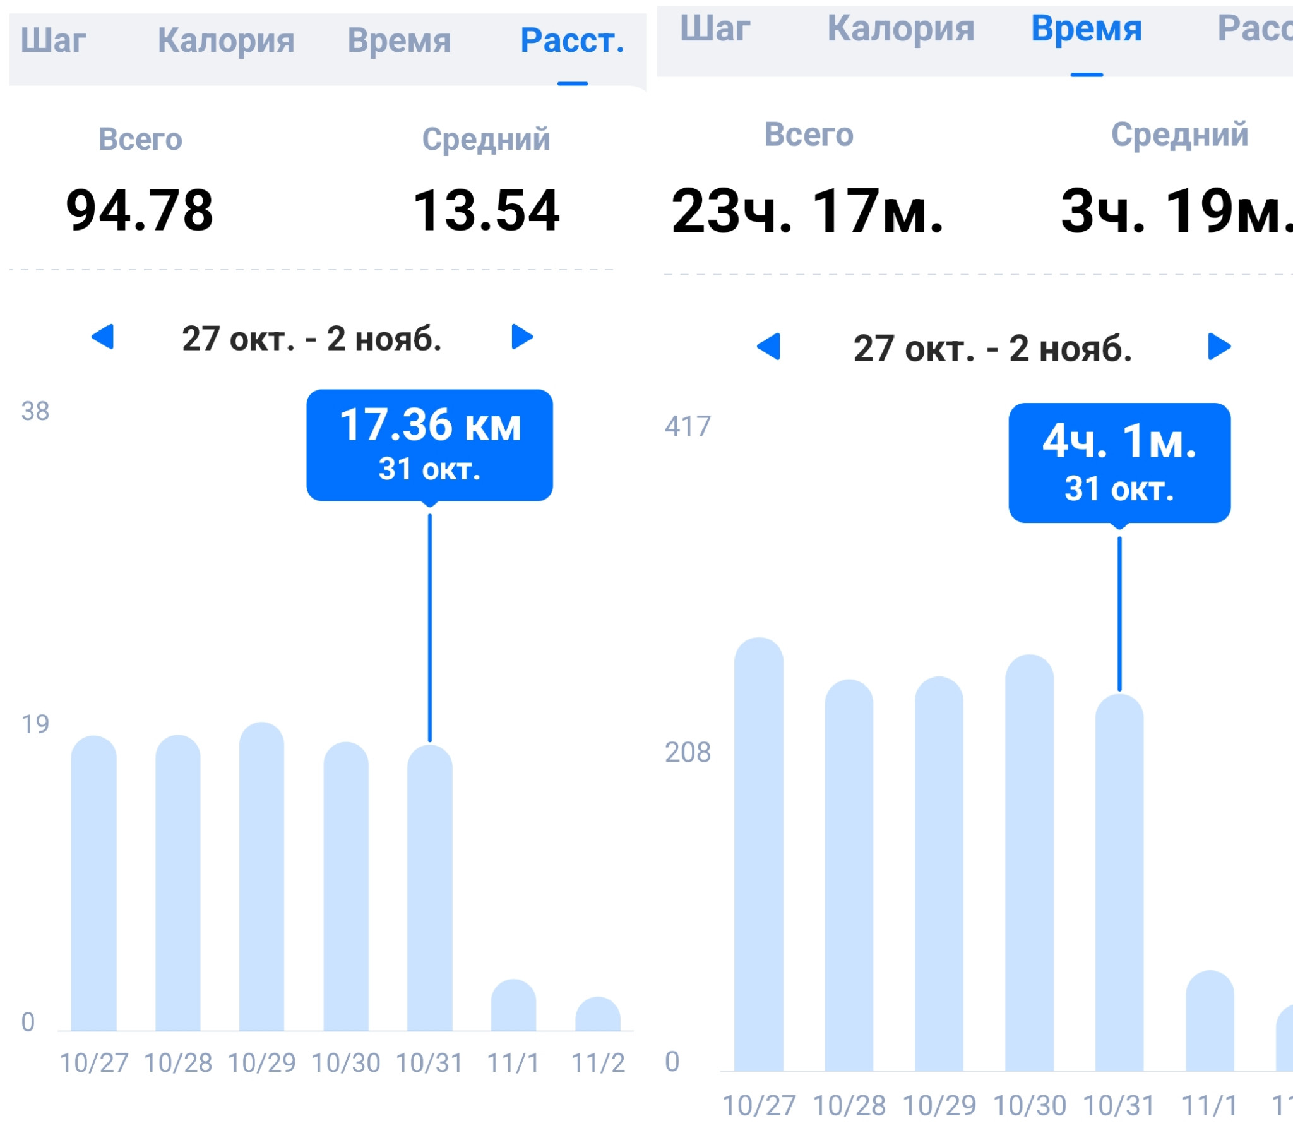Tap the 10/30 bar in the time chart

[1030, 863]
